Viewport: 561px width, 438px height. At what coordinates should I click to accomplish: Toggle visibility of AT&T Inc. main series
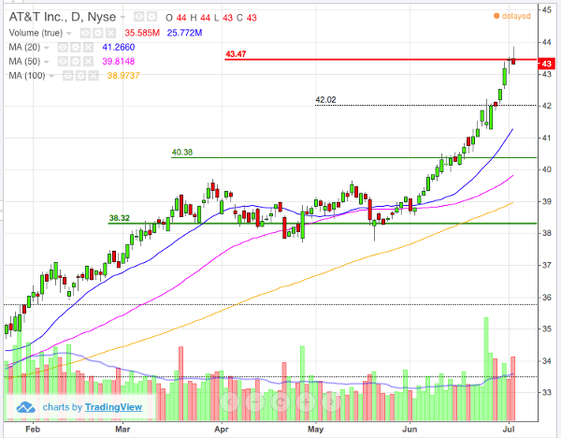(x=139, y=17)
